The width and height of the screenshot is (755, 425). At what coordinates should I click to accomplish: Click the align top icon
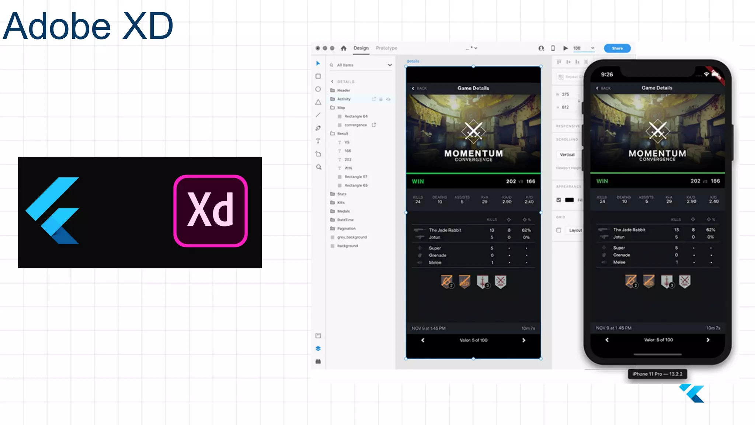click(x=559, y=62)
